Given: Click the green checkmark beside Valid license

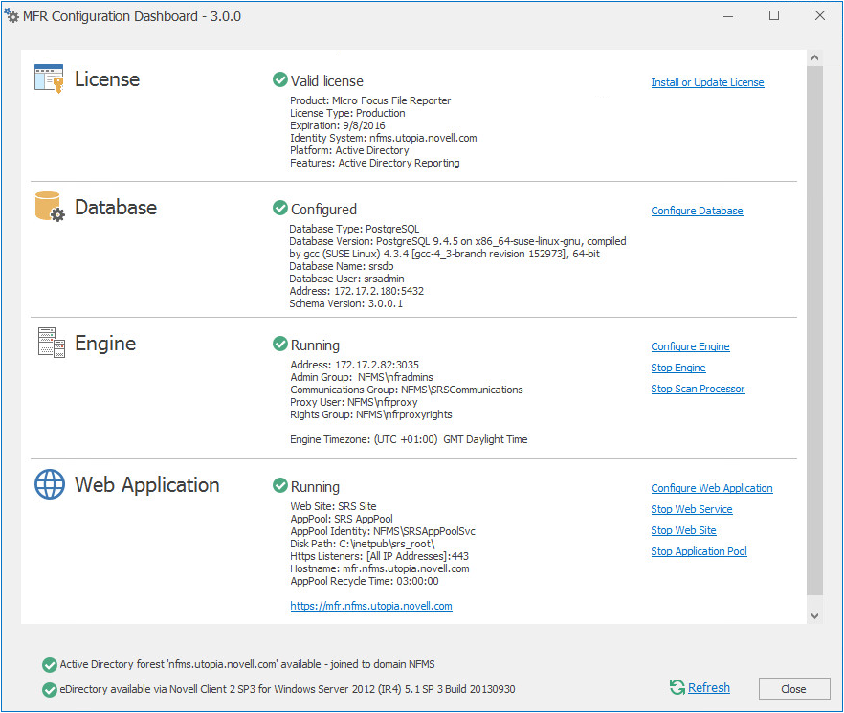Looking at the screenshot, I should click(x=279, y=80).
